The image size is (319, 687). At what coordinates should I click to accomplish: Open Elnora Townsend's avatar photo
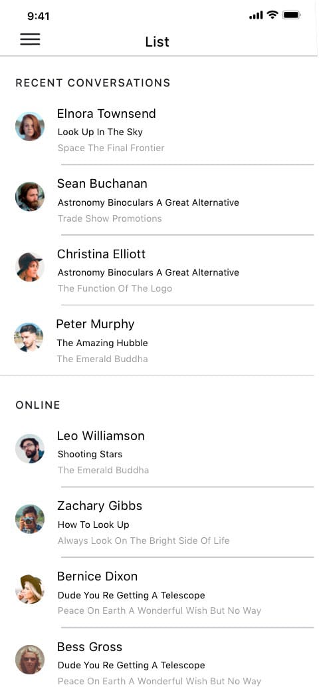click(x=30, y=126)
